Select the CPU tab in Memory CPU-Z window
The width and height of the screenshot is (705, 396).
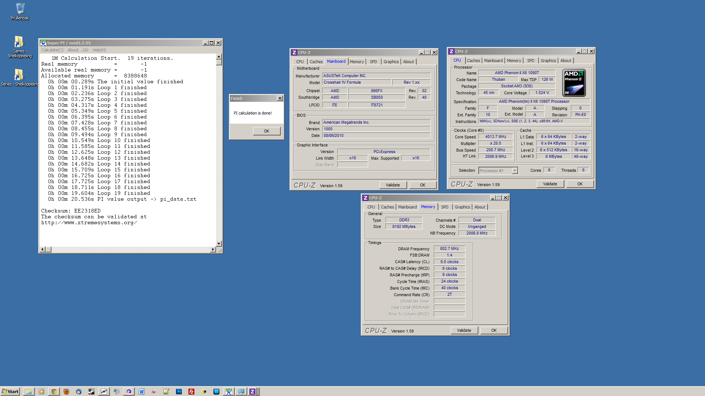tap(371, 207)
